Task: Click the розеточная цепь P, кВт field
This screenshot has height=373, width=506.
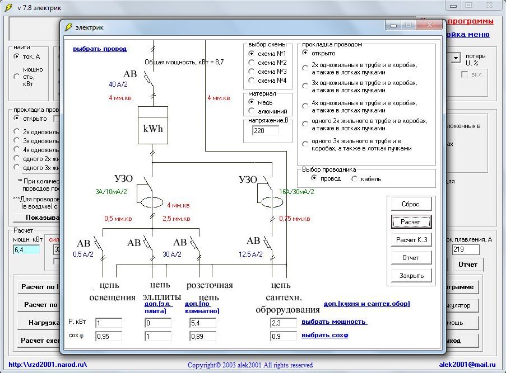Action: [x=203, y=323]
